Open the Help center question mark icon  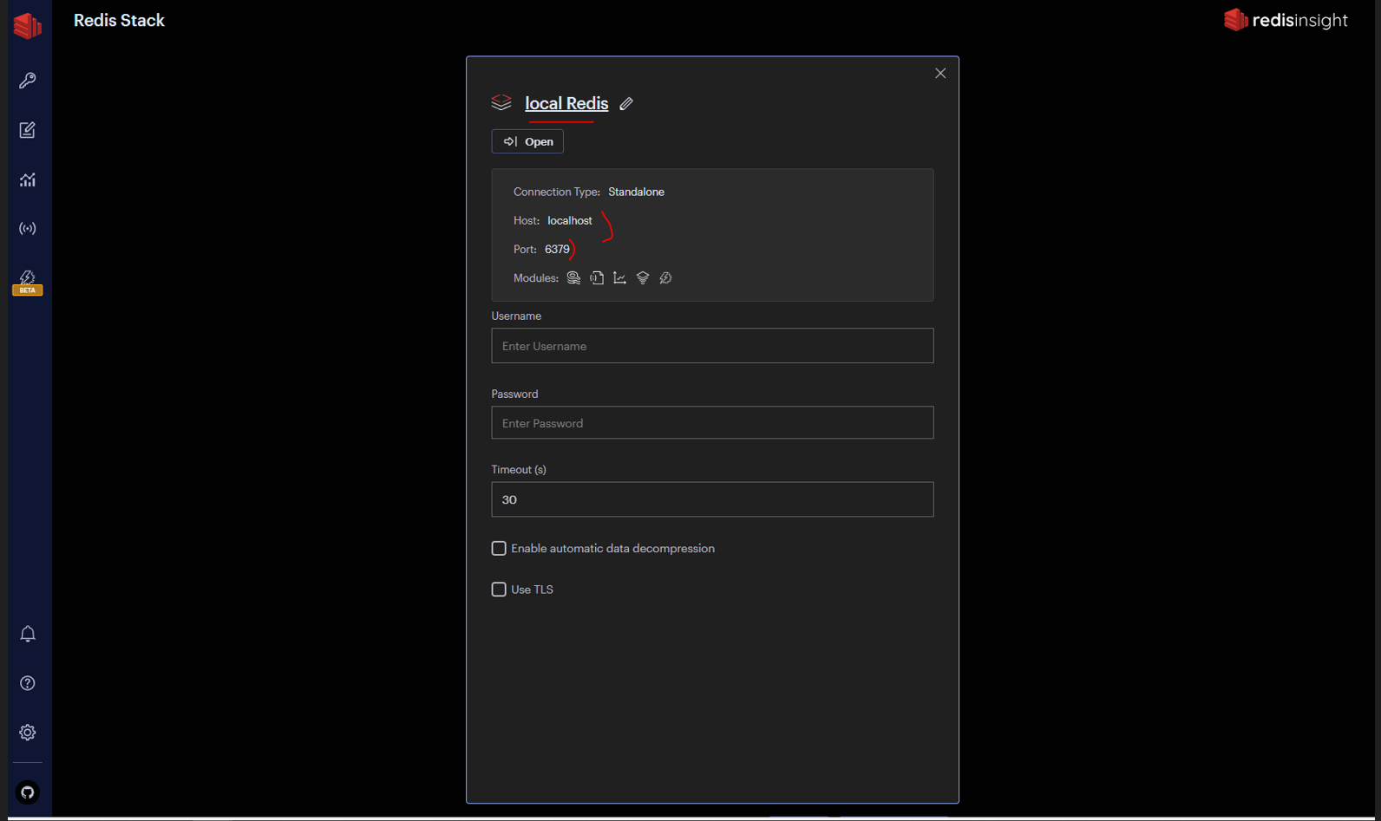tap(28, 683)
